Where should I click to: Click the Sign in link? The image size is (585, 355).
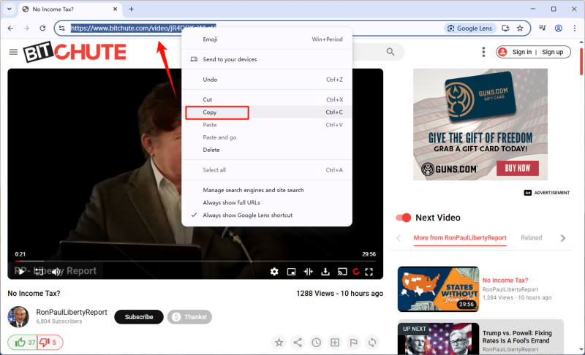coord(521,52)
